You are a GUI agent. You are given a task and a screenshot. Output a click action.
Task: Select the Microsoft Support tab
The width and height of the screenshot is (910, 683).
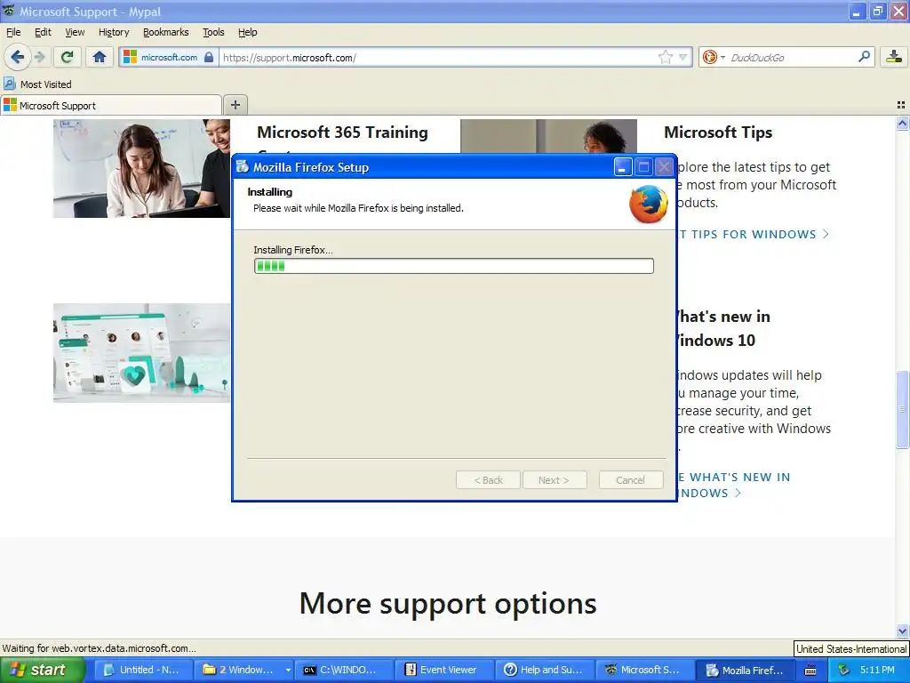111,105
